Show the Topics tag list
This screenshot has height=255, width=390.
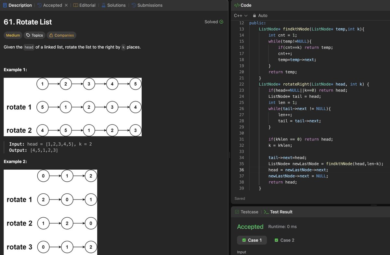[x=34, y=35]
